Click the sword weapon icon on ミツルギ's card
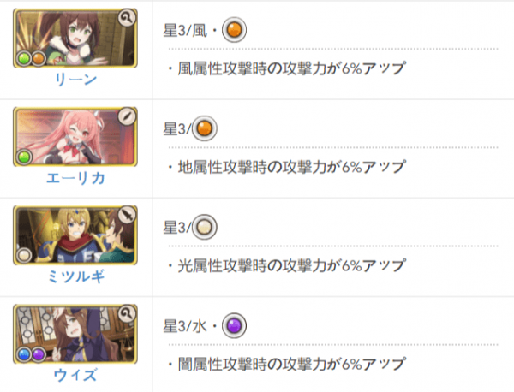 pos(127,215)
